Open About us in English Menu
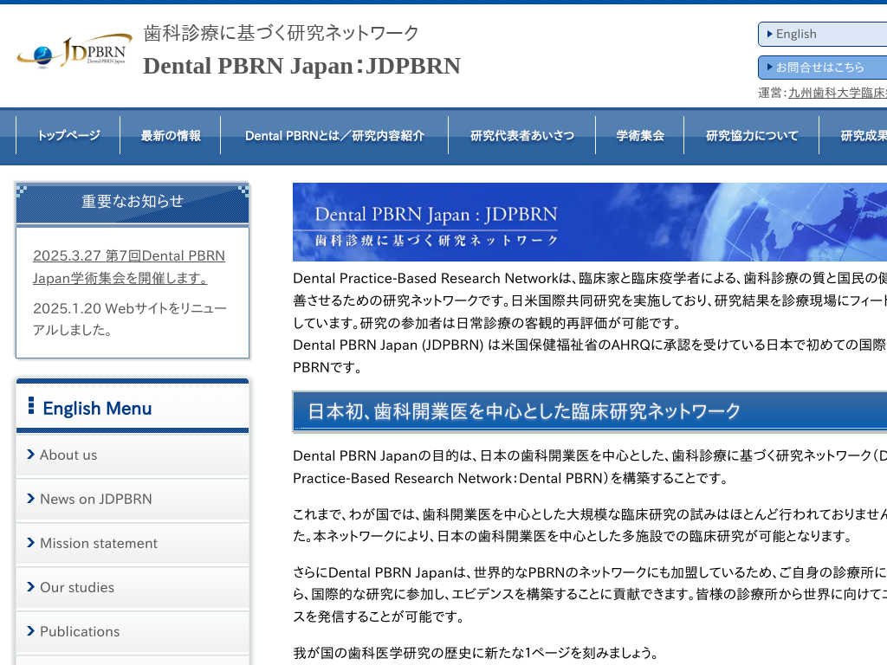This screenshot has height=665, width=887. tap(133, 455)
